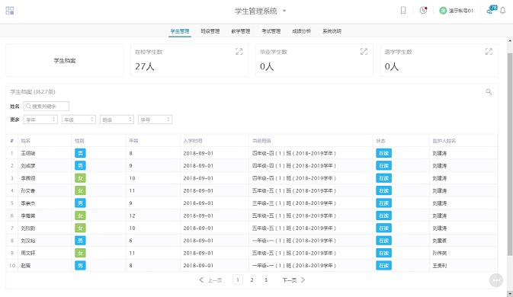This screenshot has height=297, width=513.
Task: Click the 入学时间 column header
Action: click(x=193, y=141)
